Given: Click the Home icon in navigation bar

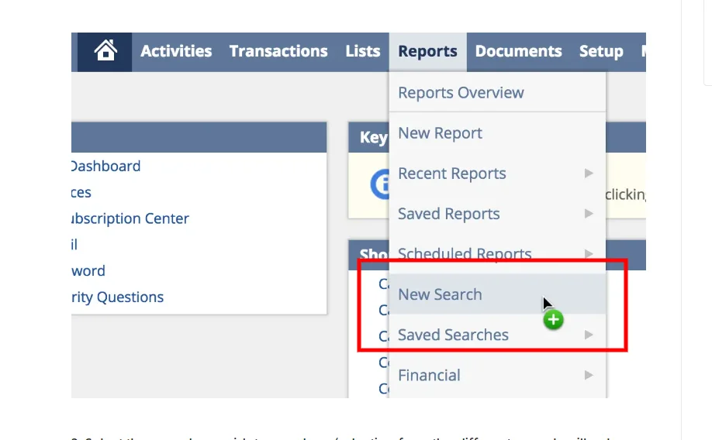Looking at the screenshot, I should pyautogui.click(x=105, y=51).
